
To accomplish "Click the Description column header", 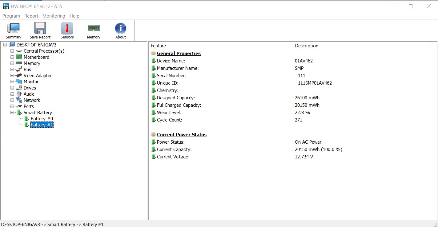I will tap(362, 46).
